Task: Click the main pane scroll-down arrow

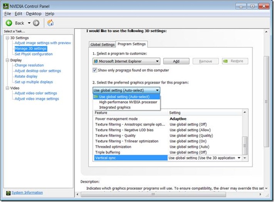Action: 266,188
